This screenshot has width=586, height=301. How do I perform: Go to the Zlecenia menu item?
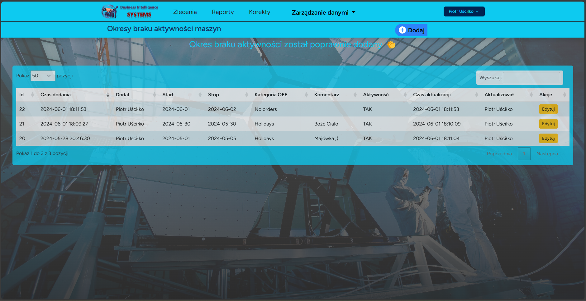pyautogui.click(x=185, y=12)
